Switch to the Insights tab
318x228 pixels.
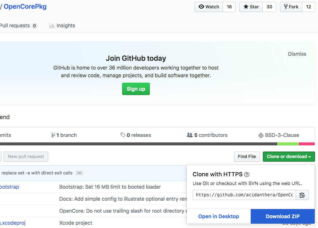pyautogui.click(x=62, y=25)
